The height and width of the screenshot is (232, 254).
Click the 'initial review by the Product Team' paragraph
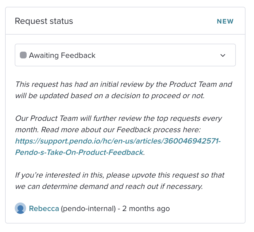[124, 90]
